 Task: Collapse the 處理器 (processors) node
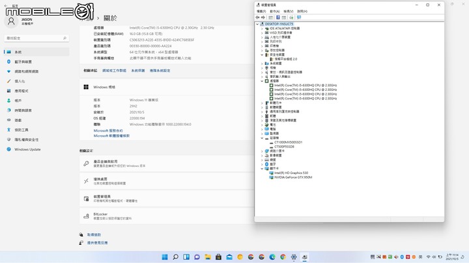tap(262, 81)
